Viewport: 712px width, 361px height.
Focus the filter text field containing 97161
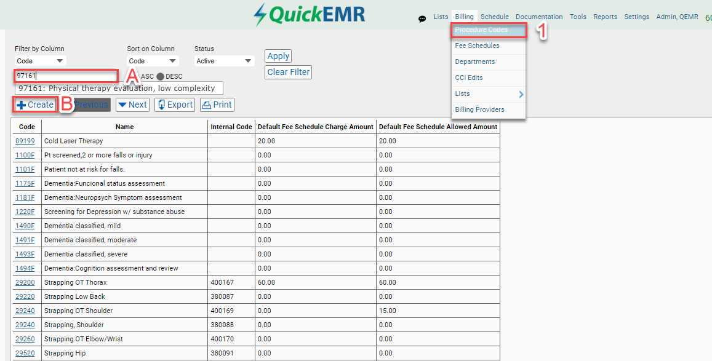[66, 76]
